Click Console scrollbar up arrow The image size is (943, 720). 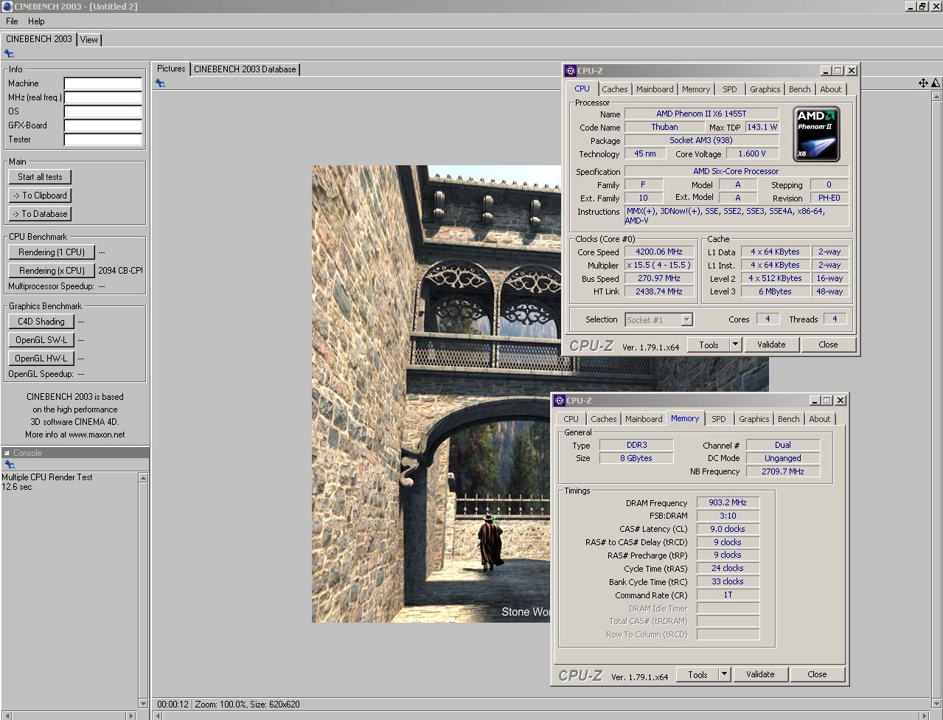tap(143, 478)
